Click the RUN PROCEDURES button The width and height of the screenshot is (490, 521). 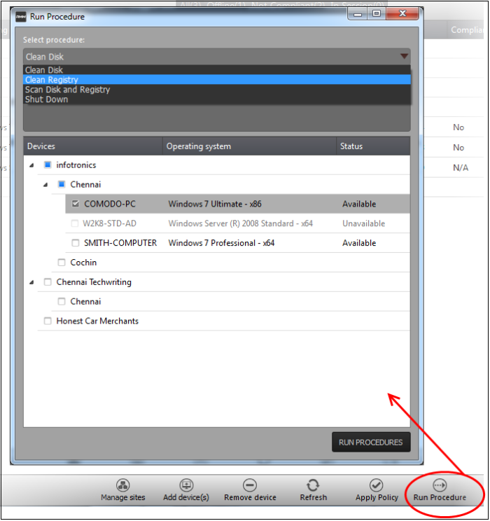pos(371,443)
